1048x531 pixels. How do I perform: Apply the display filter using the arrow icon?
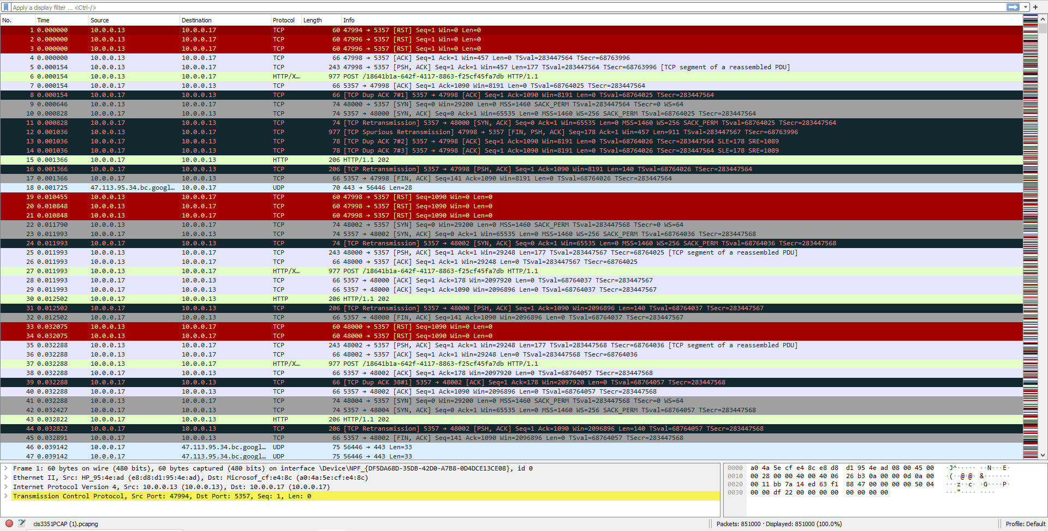(1012, 7)
